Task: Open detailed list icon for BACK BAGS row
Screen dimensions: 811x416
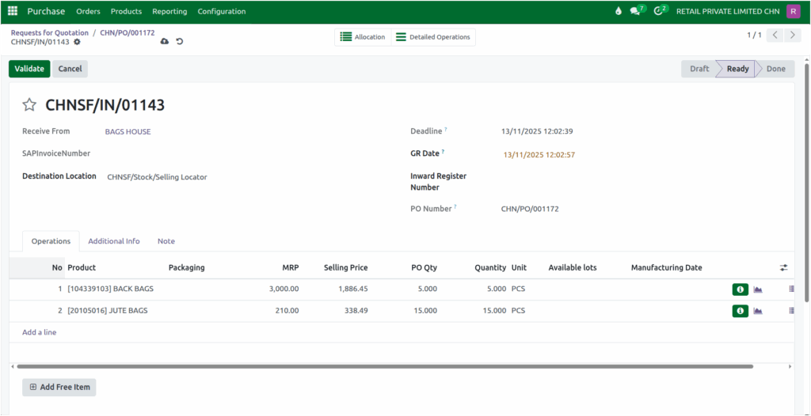Action: [x=791, y=289]
